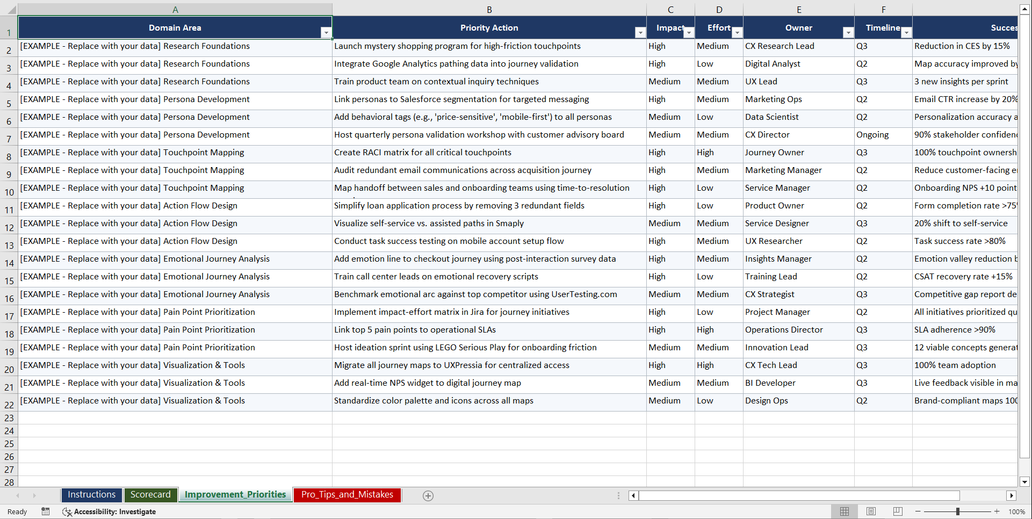Activate Page Break Preview
1032x519 pixels.
pos(898,511)
